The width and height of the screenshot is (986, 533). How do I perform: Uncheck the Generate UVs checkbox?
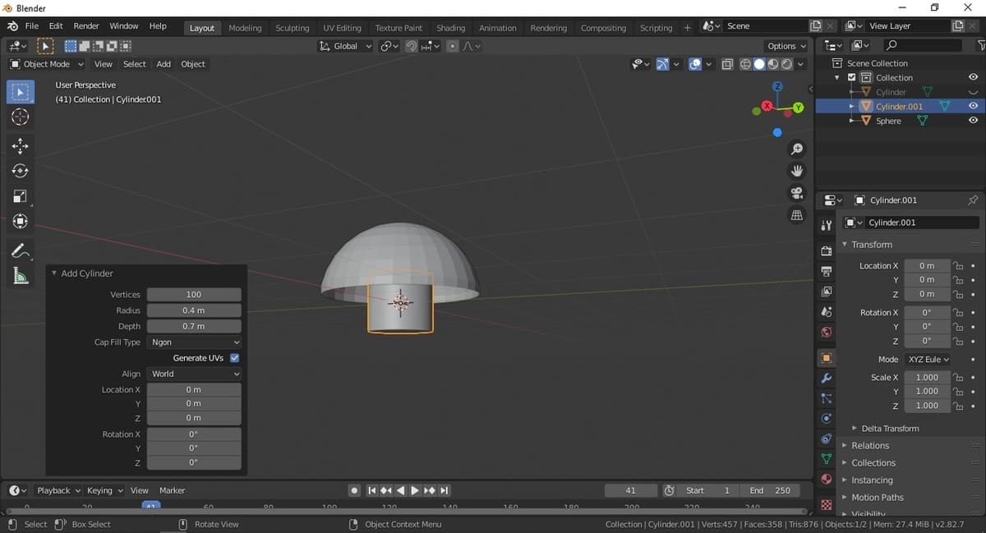[234, 358]
